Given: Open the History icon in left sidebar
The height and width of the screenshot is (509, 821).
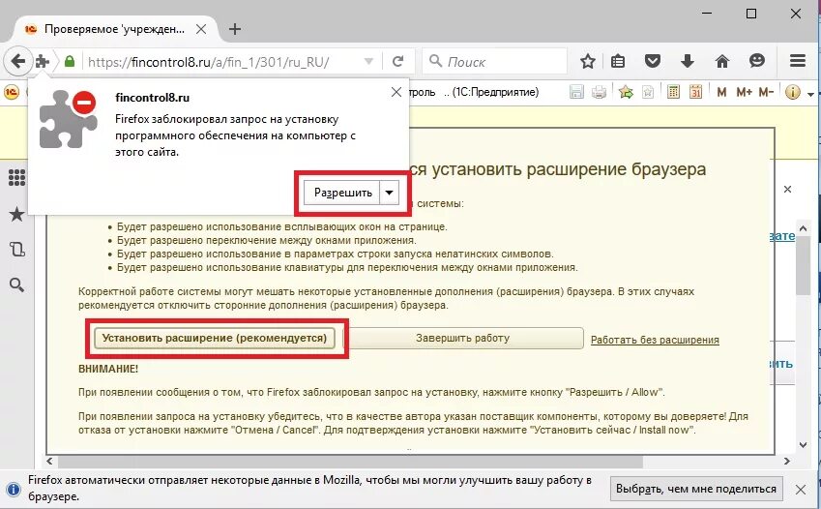Looking at the screenshot, I should click(16, 249).
